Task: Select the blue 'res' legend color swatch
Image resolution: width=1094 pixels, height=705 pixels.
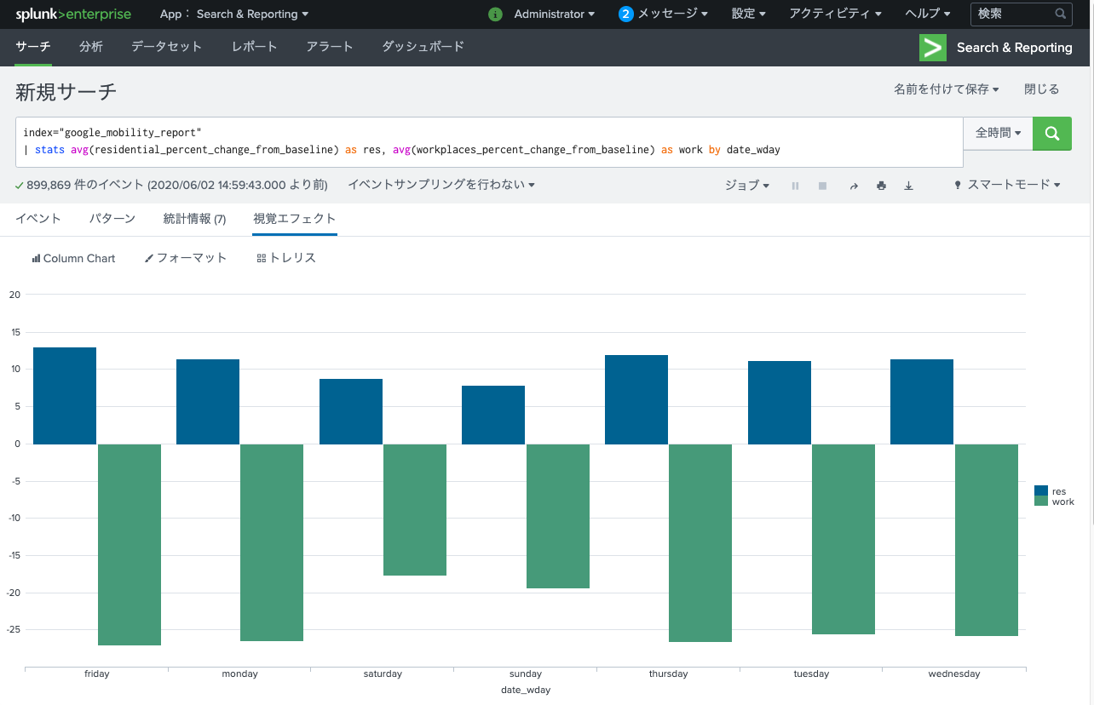Action: [x=1043, y=492]
